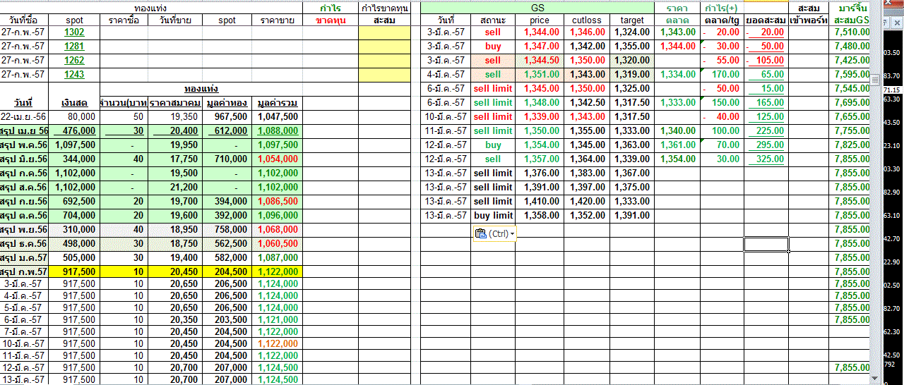Select target cell 1,319.00
This screenshot has height=385, width=904.
pyautogui.click(x=632, y=75)
